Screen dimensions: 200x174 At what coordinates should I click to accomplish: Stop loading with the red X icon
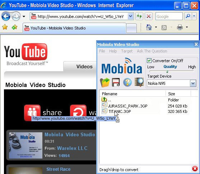click(149, 16)
